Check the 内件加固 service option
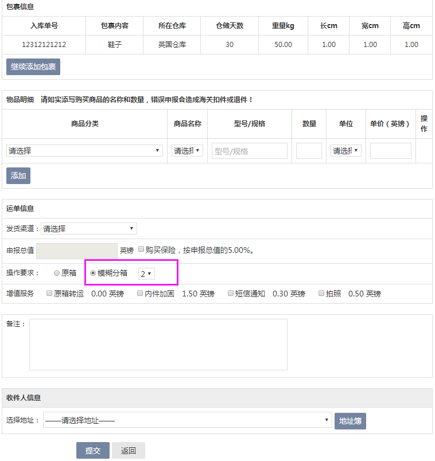The height and width of the screenshot is (461, 435). tap(140, 293)
